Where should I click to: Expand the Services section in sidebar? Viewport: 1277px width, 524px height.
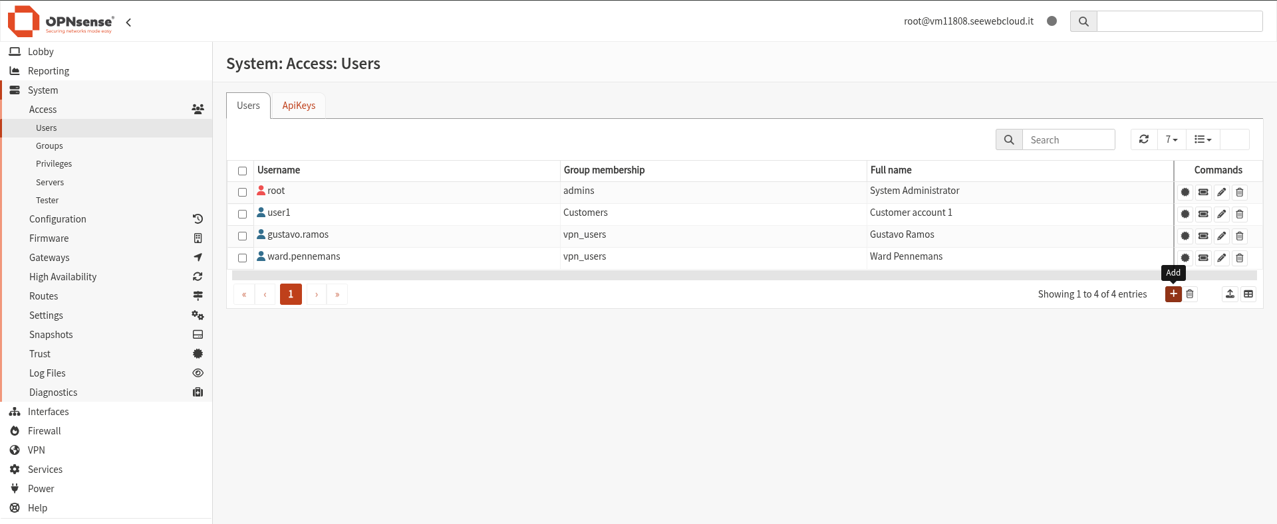pyautogui.click(x=106, y=470)
